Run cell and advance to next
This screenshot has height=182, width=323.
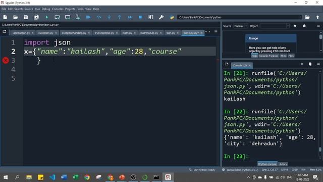[67, 17]
